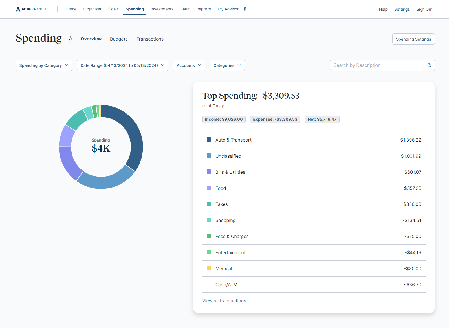Click the Medical color swatch

click(x=209, y=268)
